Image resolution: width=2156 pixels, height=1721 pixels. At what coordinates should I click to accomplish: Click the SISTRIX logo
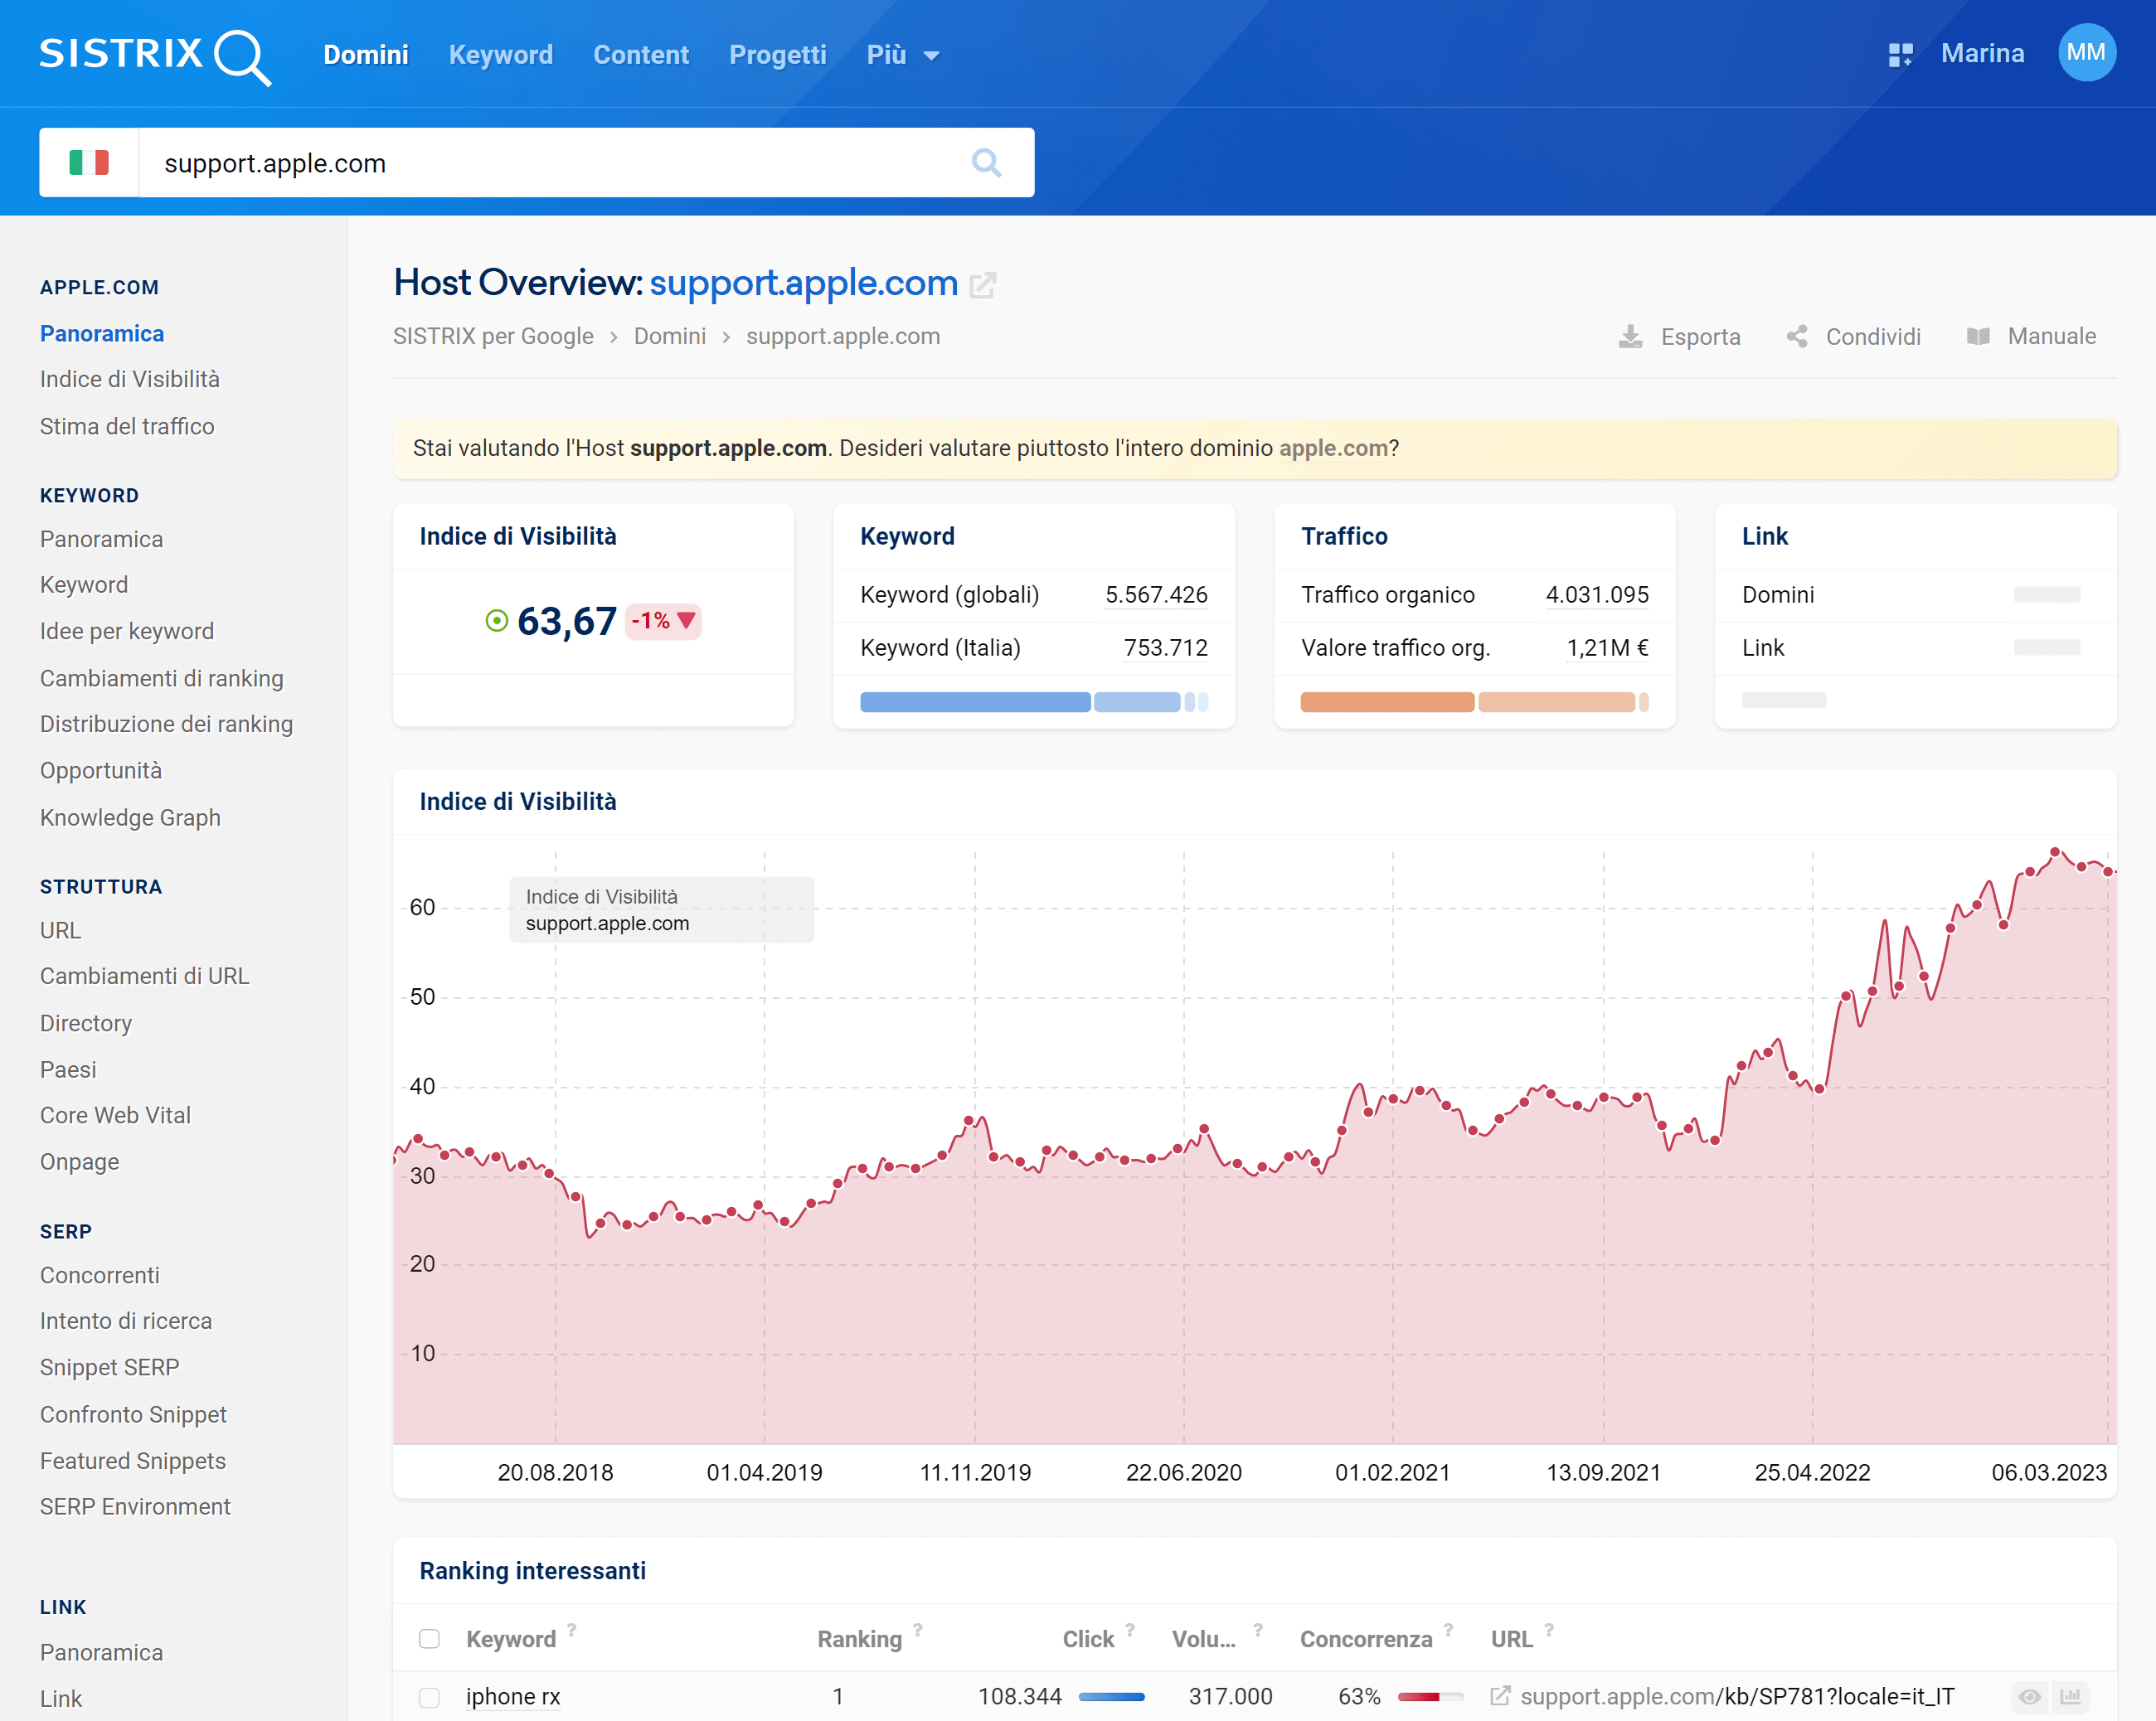click(155, 56)
